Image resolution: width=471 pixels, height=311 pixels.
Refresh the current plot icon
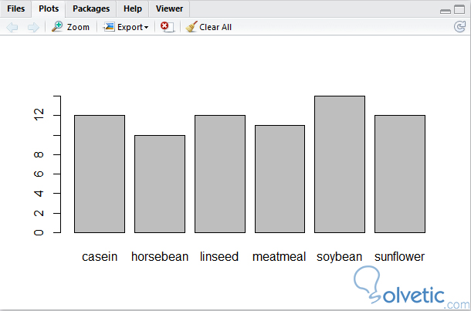pyautogui.click(x=459, y=27)
